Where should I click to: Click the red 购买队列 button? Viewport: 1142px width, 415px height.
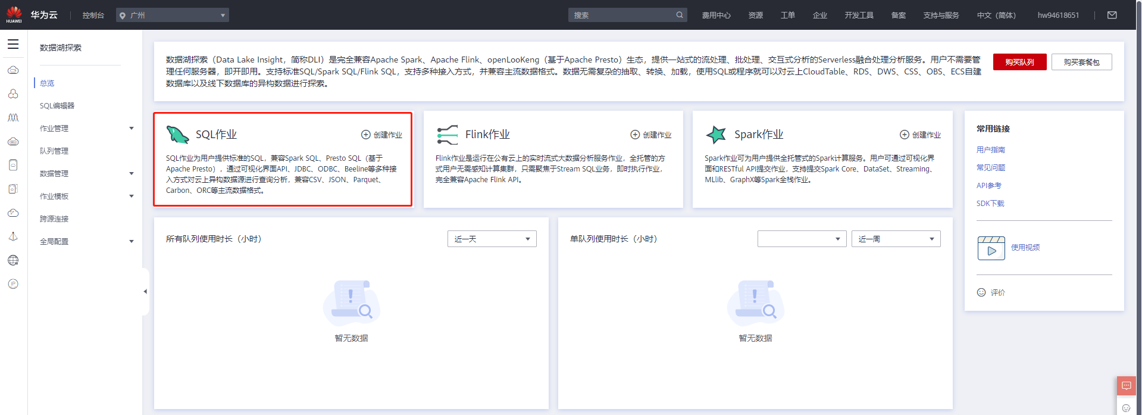(1019, 62)
